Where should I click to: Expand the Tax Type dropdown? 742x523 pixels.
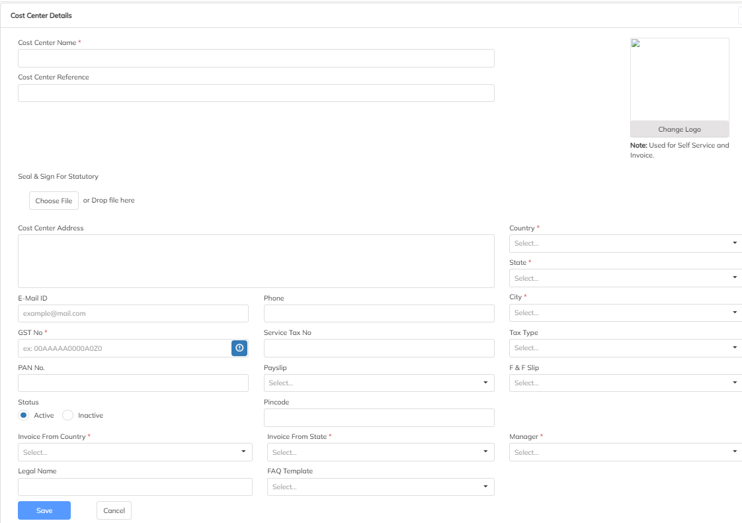click(x=626, y=348)
